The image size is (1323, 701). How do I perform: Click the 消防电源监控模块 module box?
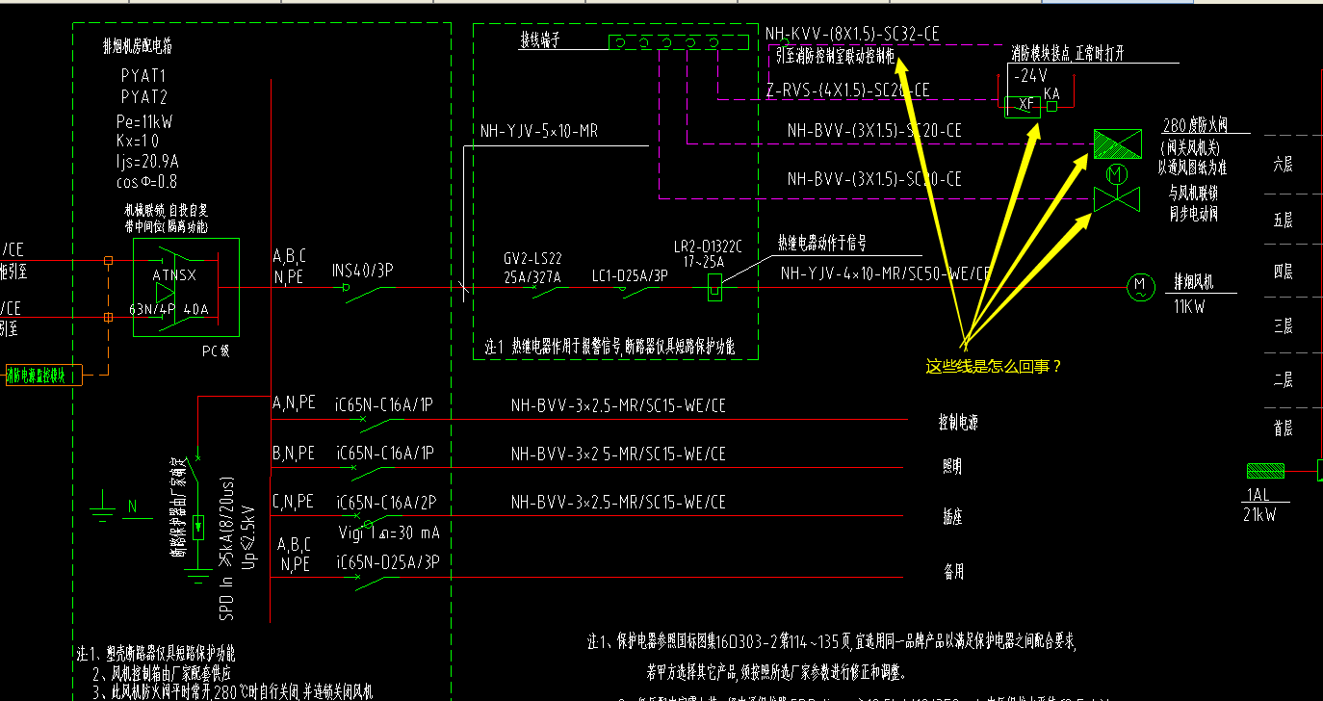point(44,376)
